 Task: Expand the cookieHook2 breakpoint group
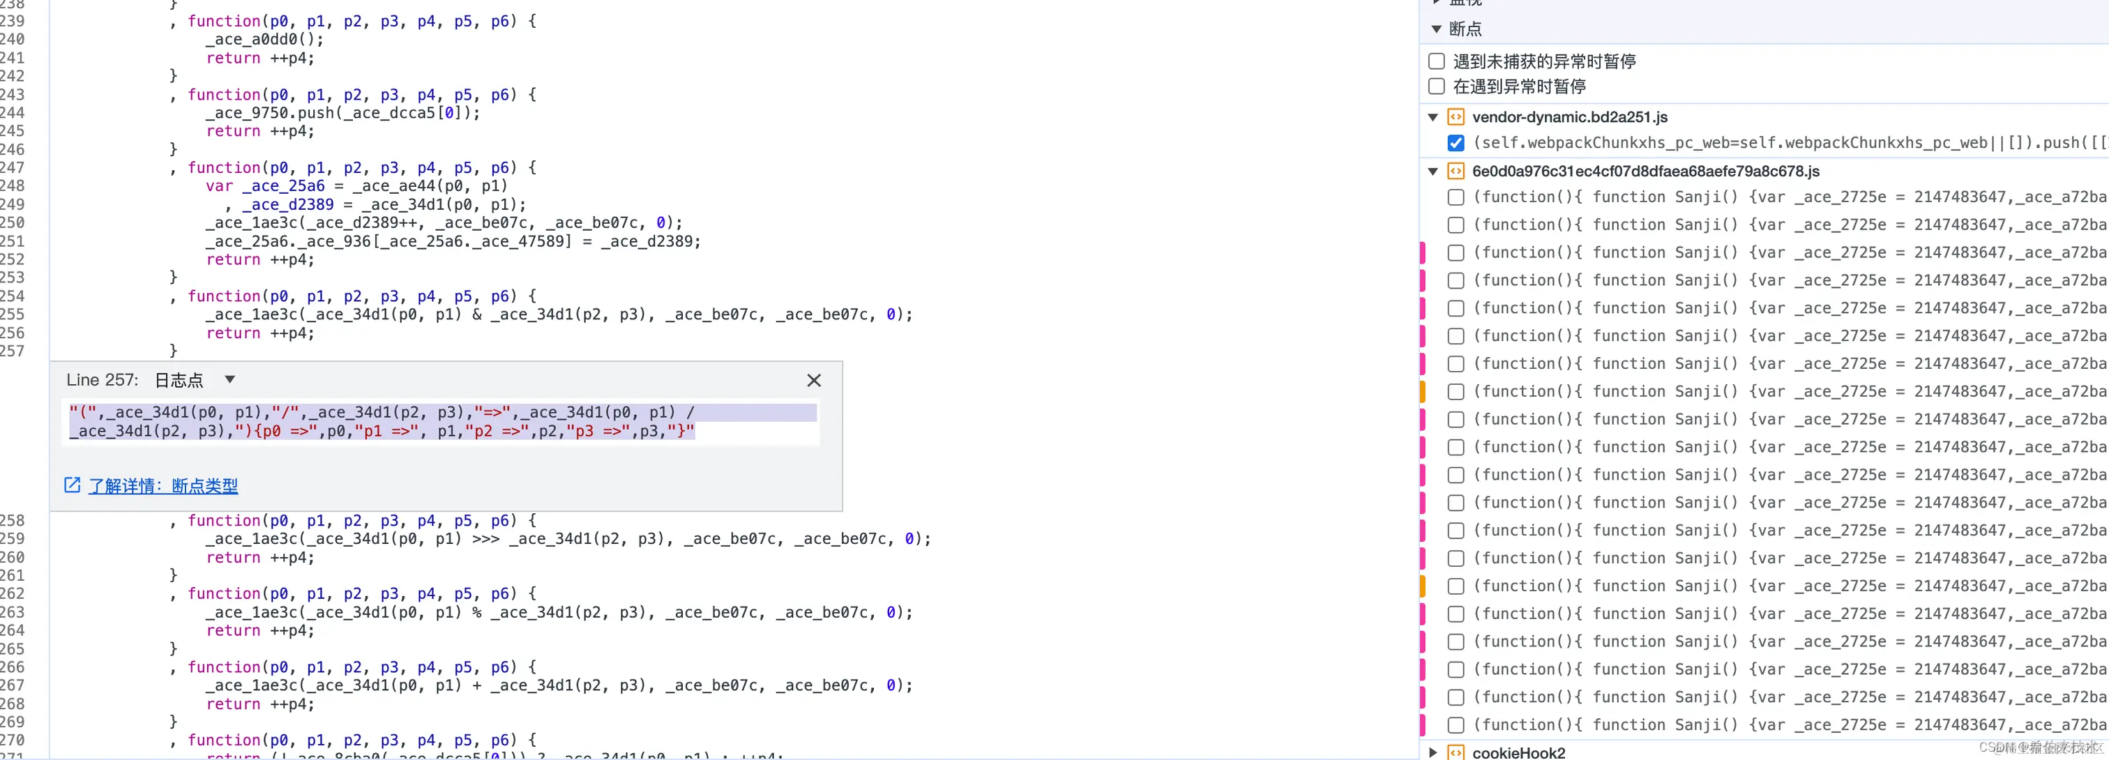tap(1433, 752)
